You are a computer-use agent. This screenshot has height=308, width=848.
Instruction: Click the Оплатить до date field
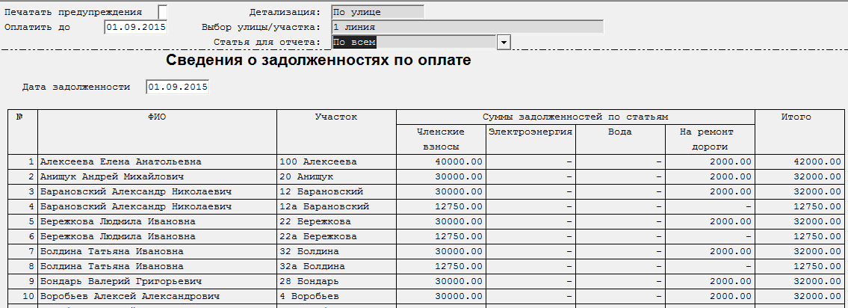[135, 28]
